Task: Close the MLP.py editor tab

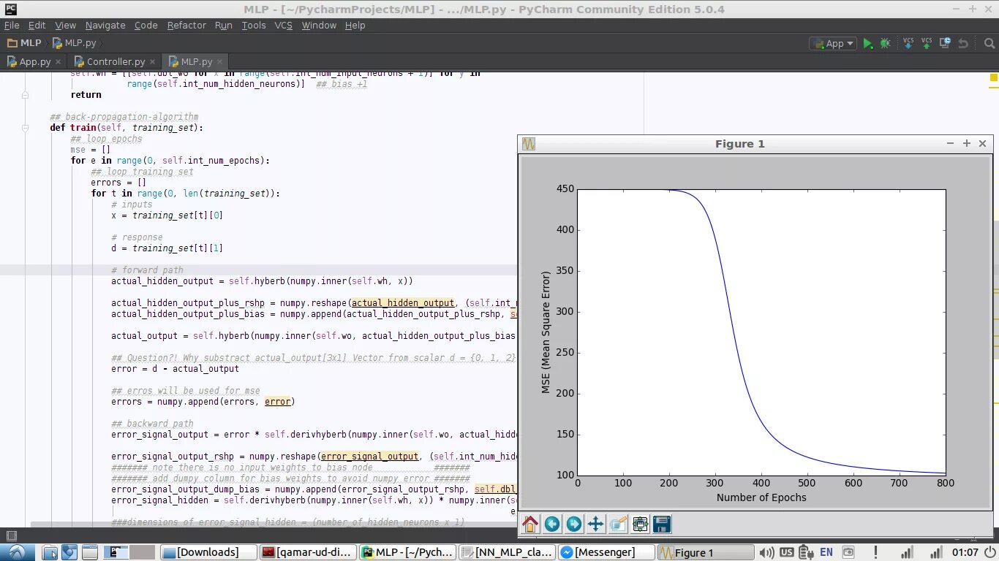Action: (219, 62)
